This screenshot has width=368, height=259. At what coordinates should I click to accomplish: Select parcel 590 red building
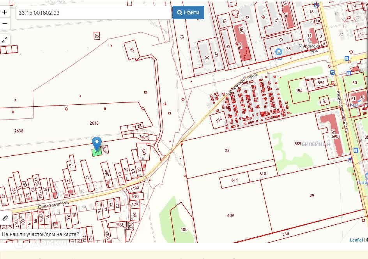[335, 136]
